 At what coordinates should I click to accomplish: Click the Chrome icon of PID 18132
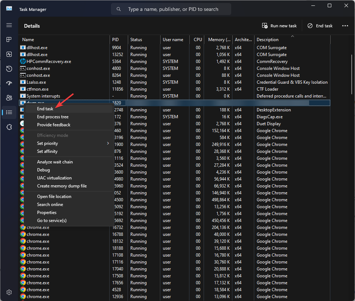(x=23, y=241)
